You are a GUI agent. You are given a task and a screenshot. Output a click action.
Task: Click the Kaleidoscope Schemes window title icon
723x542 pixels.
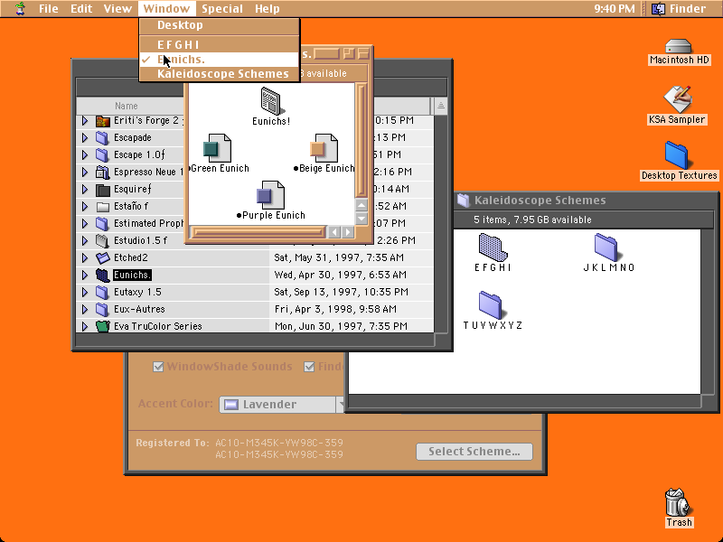coord(463,200)
